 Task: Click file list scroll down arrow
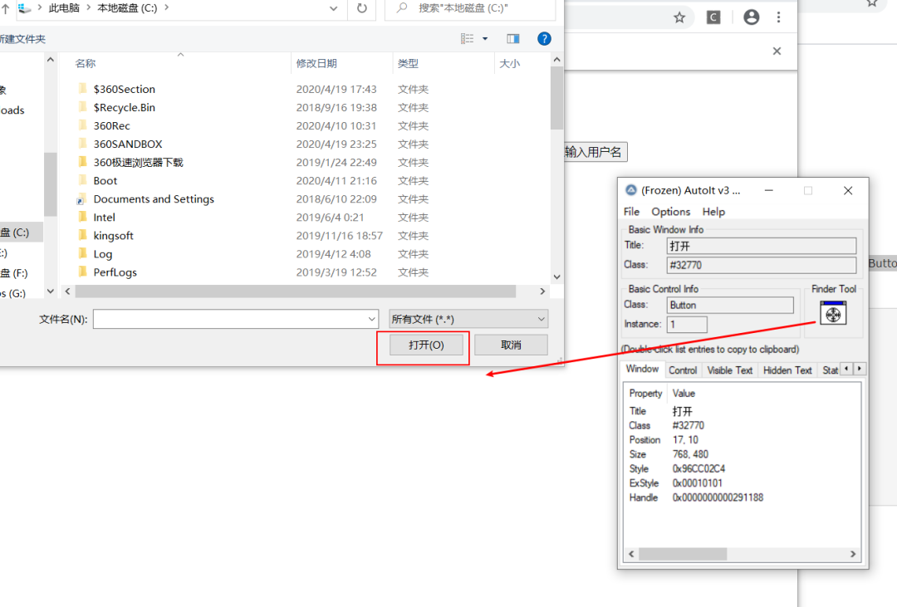point(557,277)
